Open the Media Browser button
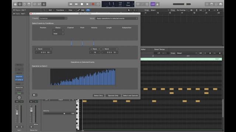This screenshot has width=236, height=132. tap(221, 4)
